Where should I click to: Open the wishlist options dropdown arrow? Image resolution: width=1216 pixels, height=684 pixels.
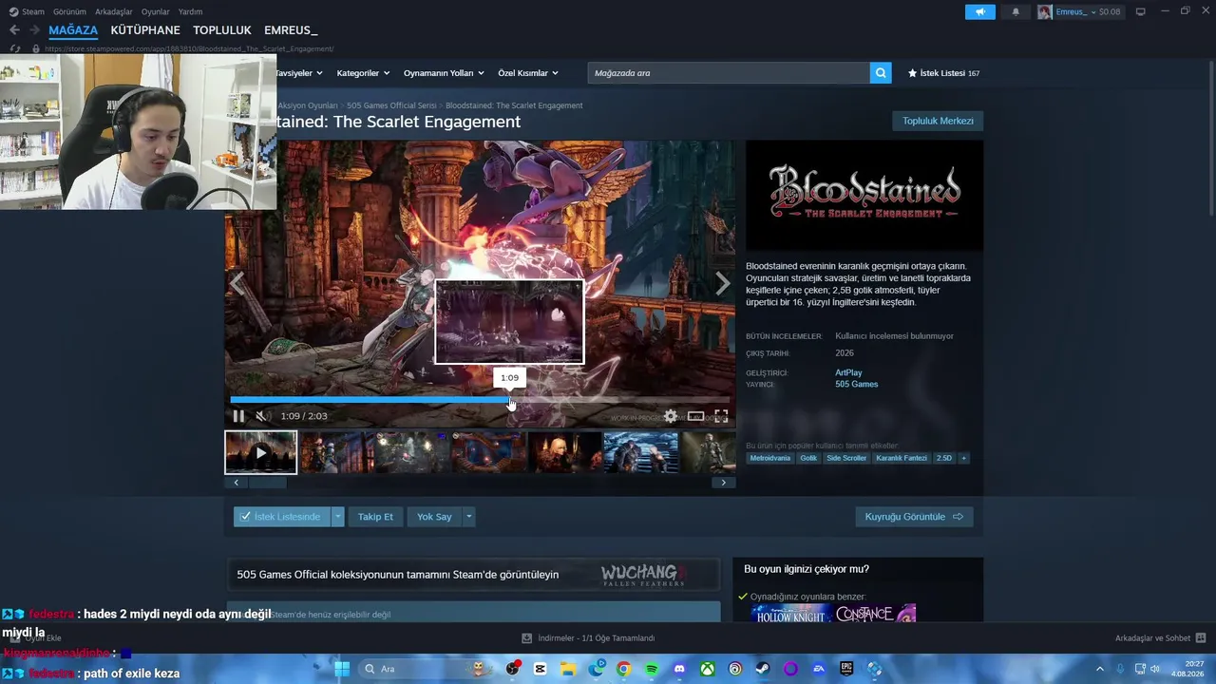click(337, 517)
